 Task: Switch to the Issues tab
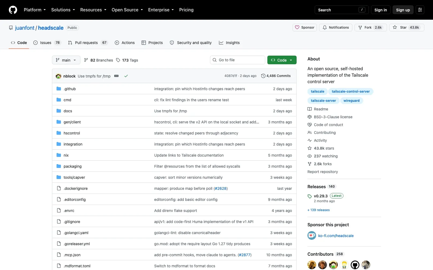pos(47,43)
